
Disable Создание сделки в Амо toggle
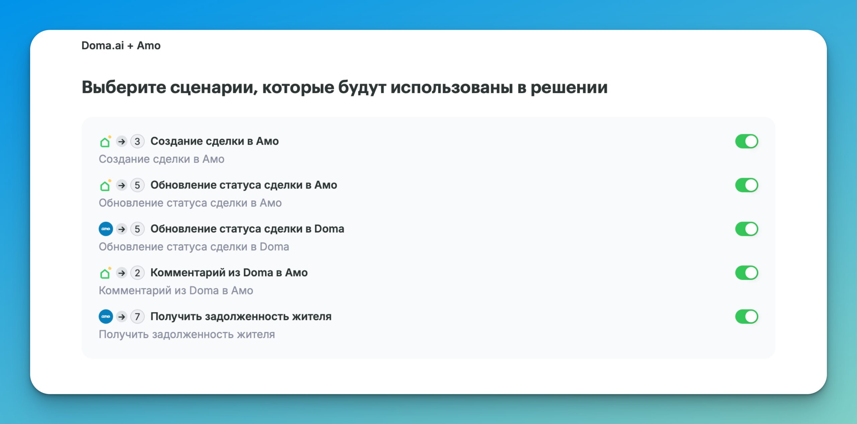[747, 141]
